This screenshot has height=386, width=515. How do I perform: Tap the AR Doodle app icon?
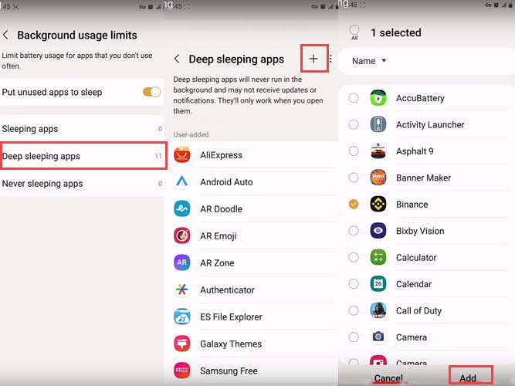[x=182, y=208]
